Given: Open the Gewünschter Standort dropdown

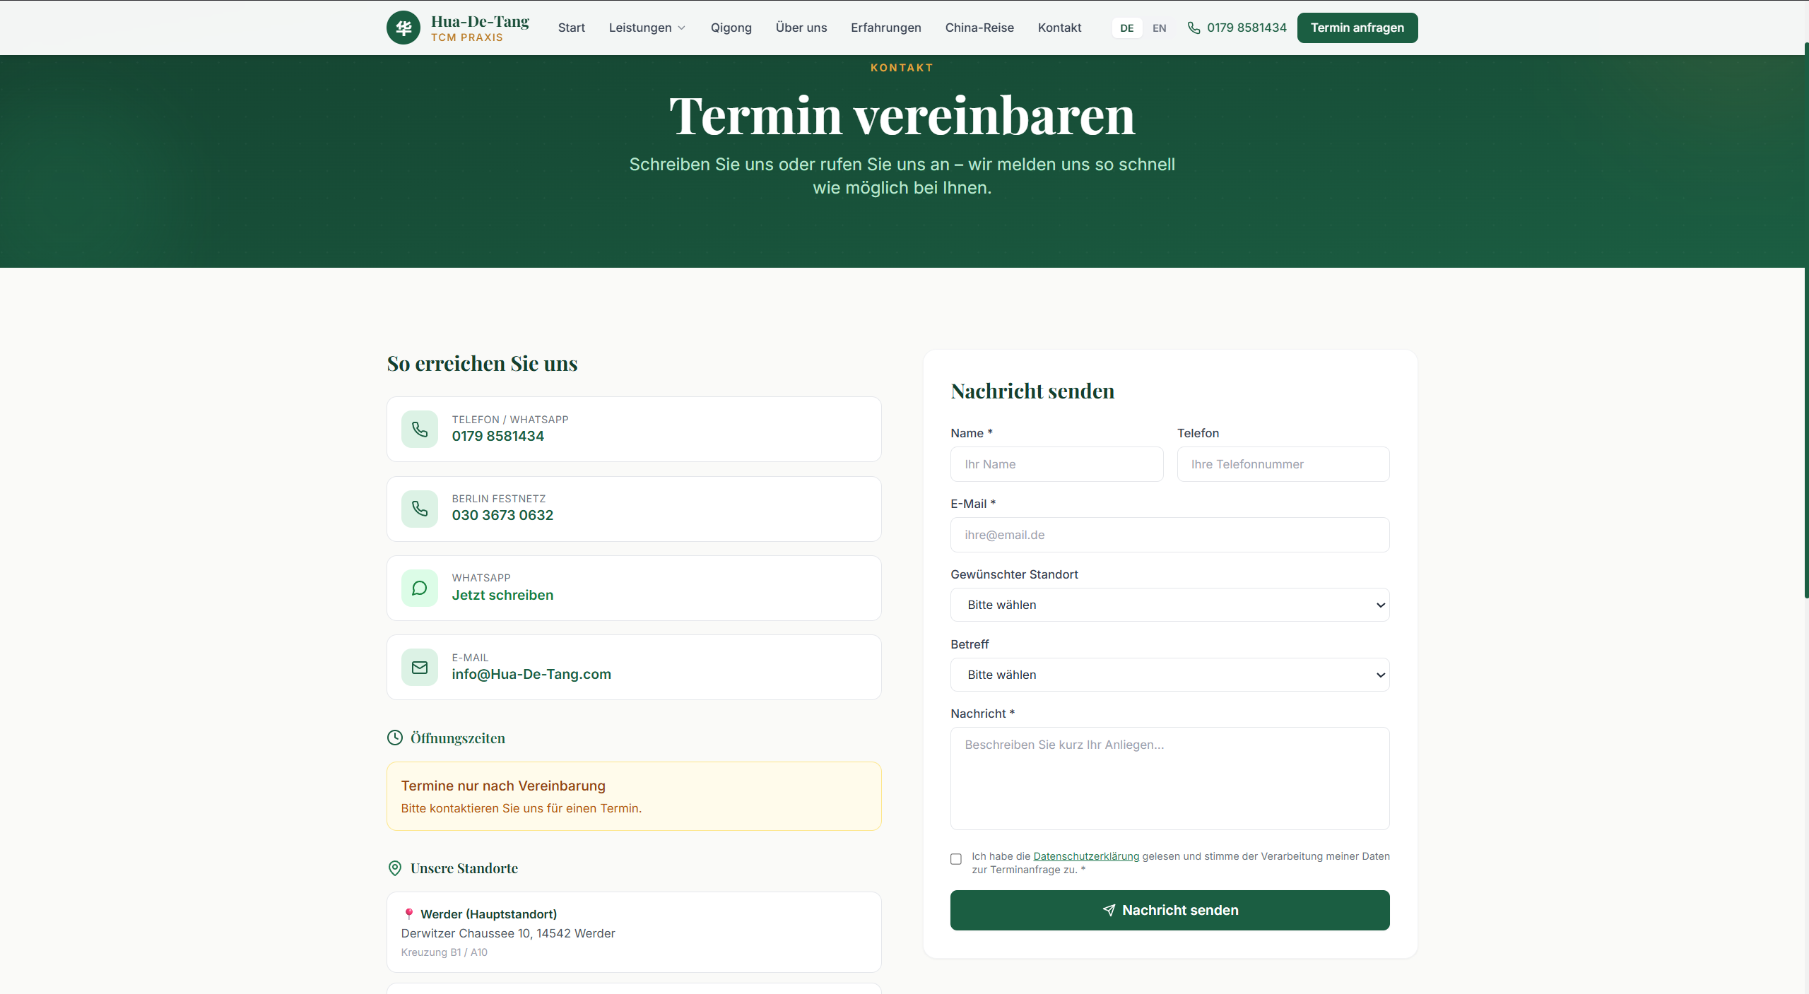Looking at the screenshot, I should pyautogui.click(x=1169, y=605).
